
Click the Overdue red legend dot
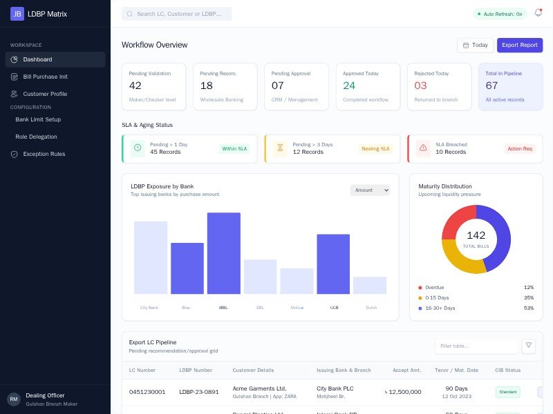coord(420,287)
